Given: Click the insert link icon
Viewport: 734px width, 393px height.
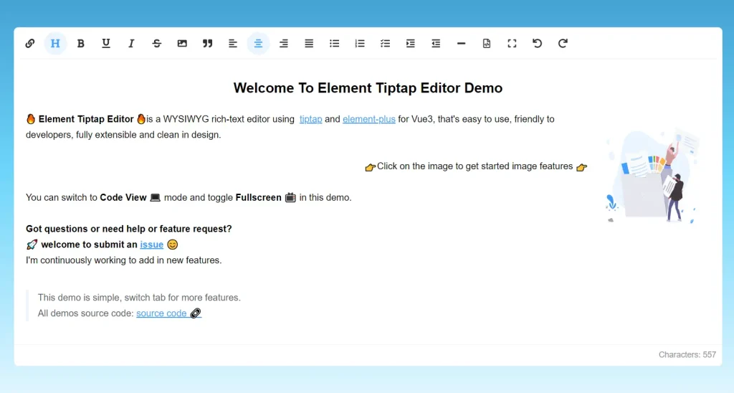Looking at the screenshot, I should pyautogui.click(x=30, y=44).
